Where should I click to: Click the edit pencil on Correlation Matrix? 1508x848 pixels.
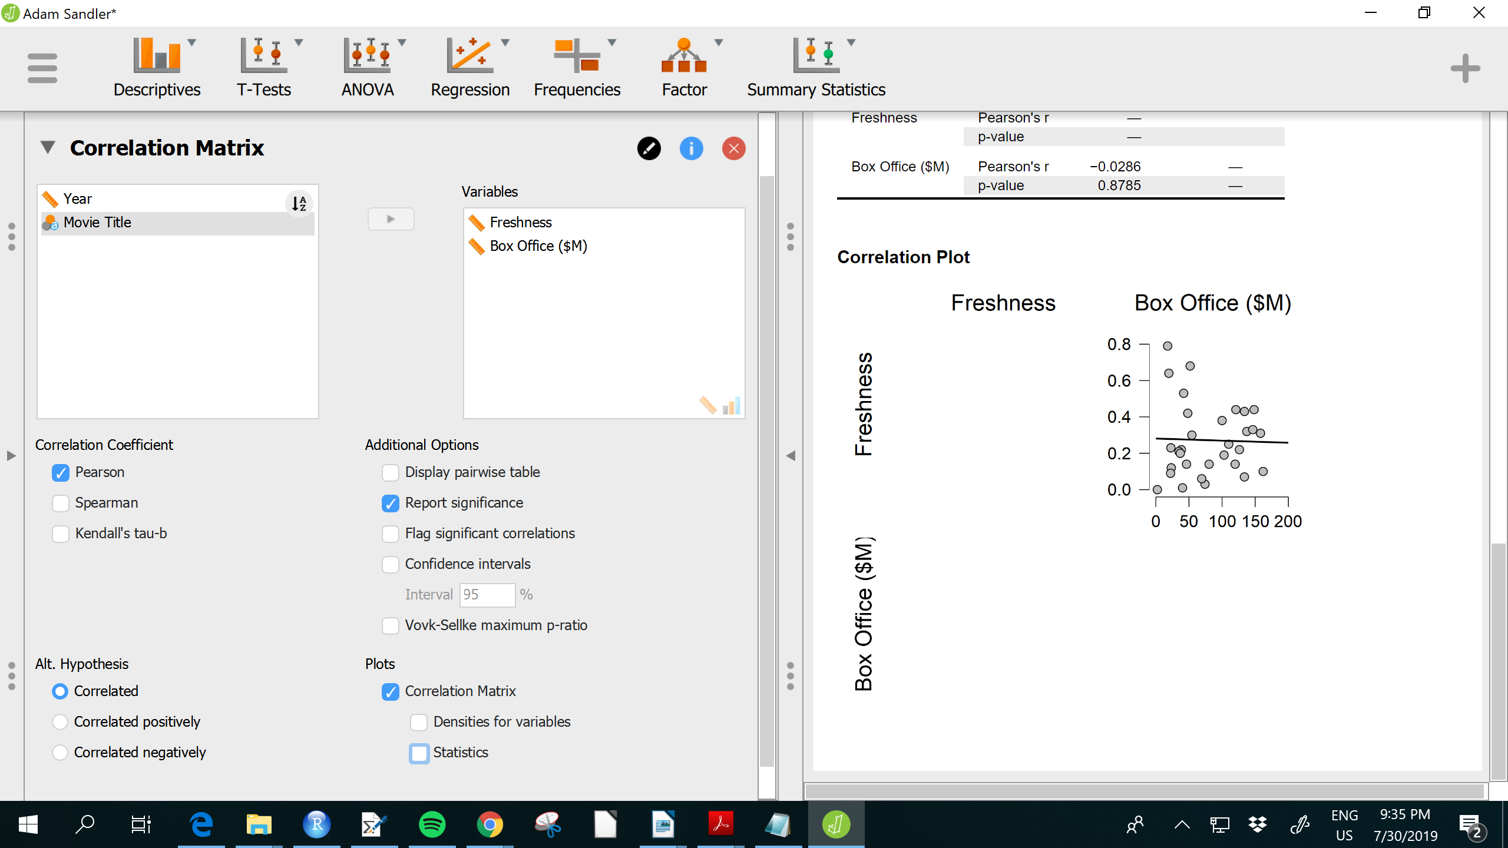[649, 148]
